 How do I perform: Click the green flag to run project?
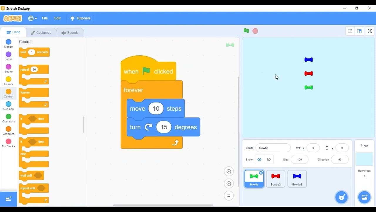[246, 31]
